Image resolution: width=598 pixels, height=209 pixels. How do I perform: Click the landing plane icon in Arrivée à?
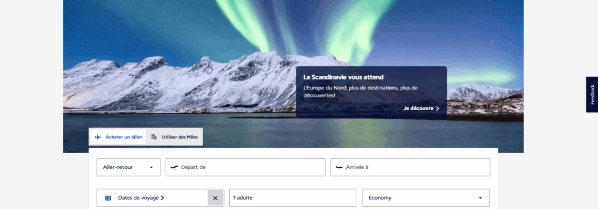tap(339, 167)
